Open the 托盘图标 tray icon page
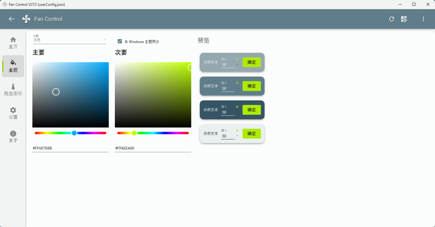435x227 pixels. click(13, 90)
